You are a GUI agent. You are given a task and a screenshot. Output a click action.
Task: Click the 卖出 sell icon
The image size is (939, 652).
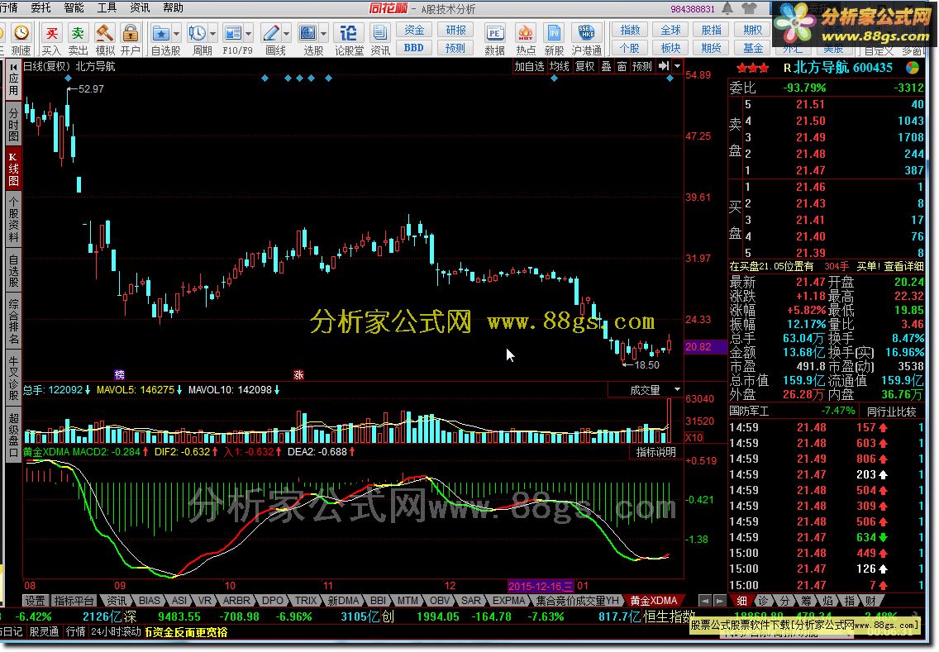click(77, 33)
